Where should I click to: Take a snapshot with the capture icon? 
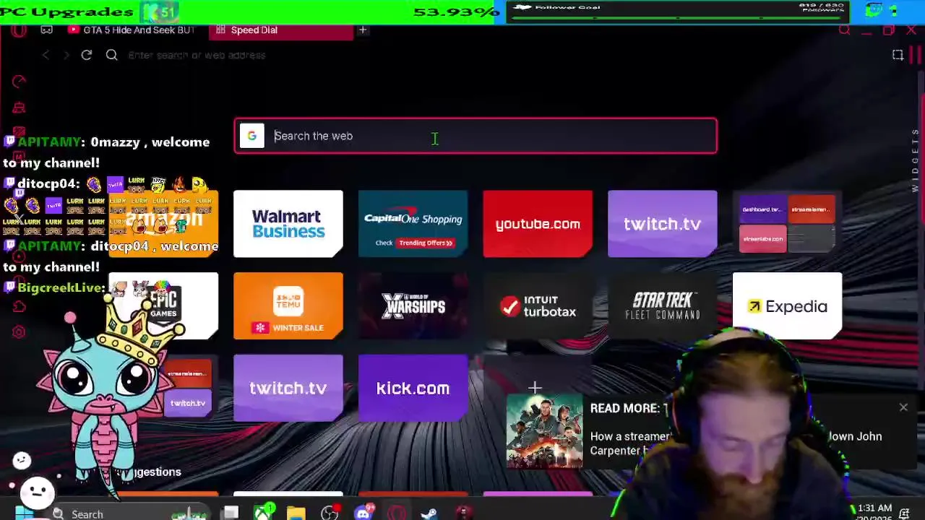pyautogui.click(x=898, y=55)
